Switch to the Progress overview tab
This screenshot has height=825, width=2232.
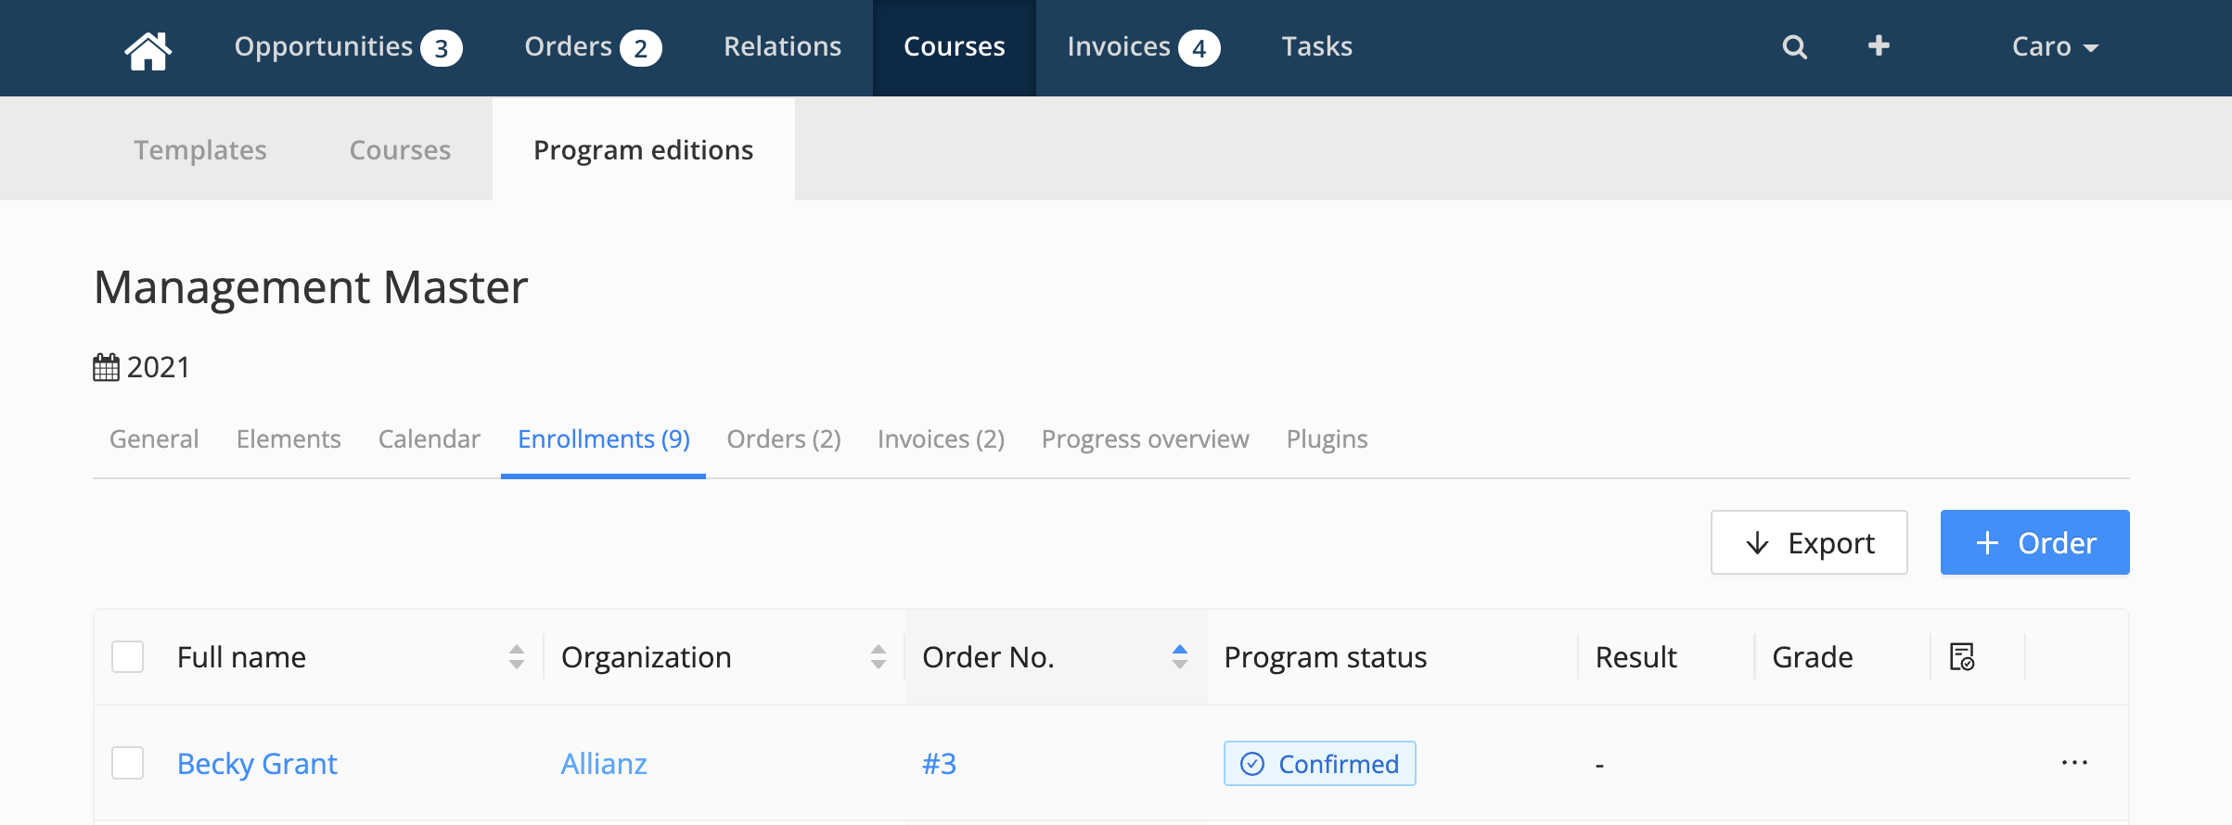(x=1145, y=438)
